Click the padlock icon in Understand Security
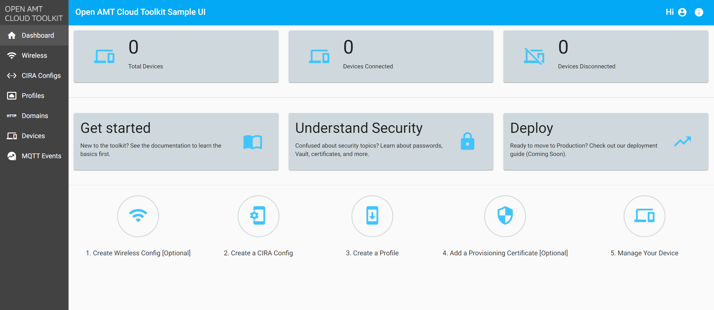 [x=468, y=141]
